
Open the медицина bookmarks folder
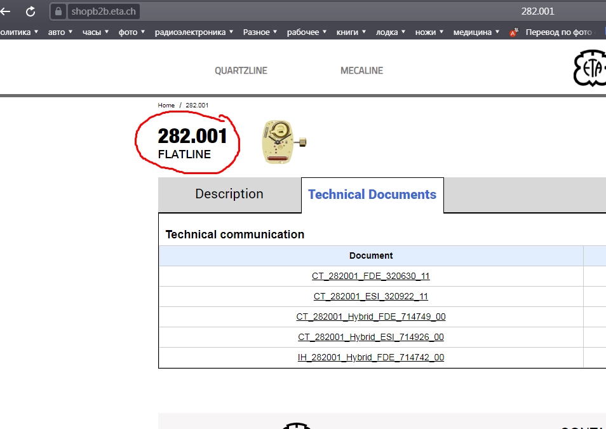[x=476, y=32]
